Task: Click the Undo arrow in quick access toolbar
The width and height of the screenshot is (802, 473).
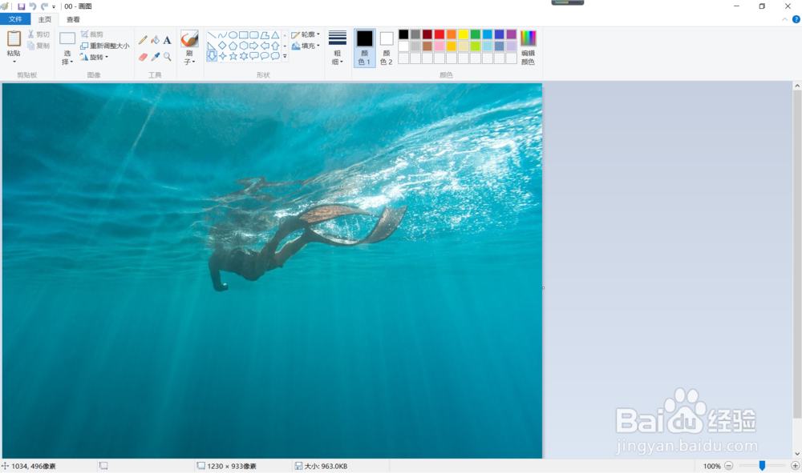Action: [x=32, y=6]
